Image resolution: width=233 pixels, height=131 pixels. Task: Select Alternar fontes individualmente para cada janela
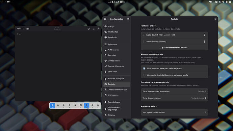[175, 75]
